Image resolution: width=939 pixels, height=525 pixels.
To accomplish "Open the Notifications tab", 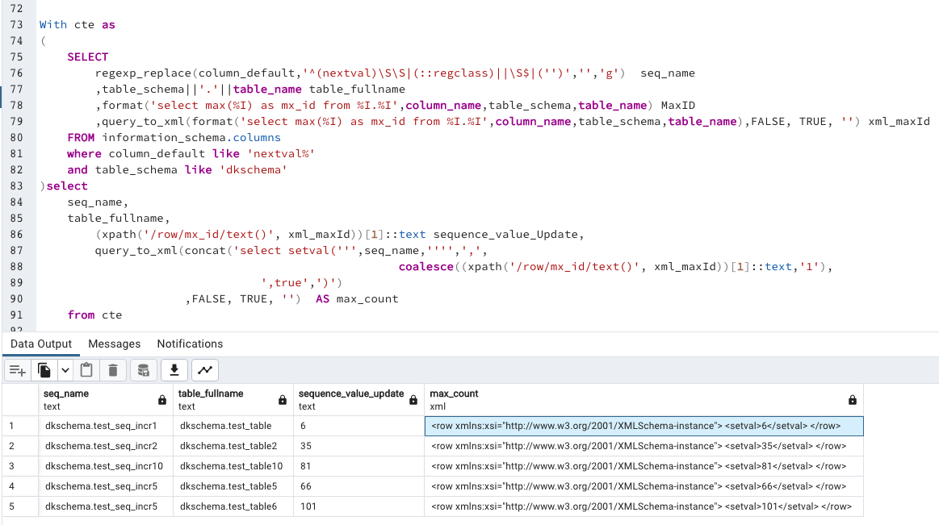I will coord(189,344).
